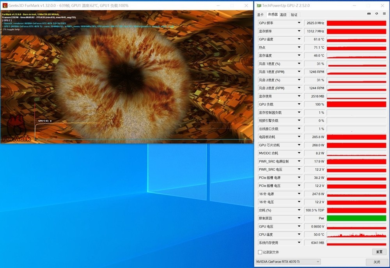The height and width of the screenshot is (268, 390).
Task: Click the FurMark 'F1: toggle help' text
Action: (11, 29)
